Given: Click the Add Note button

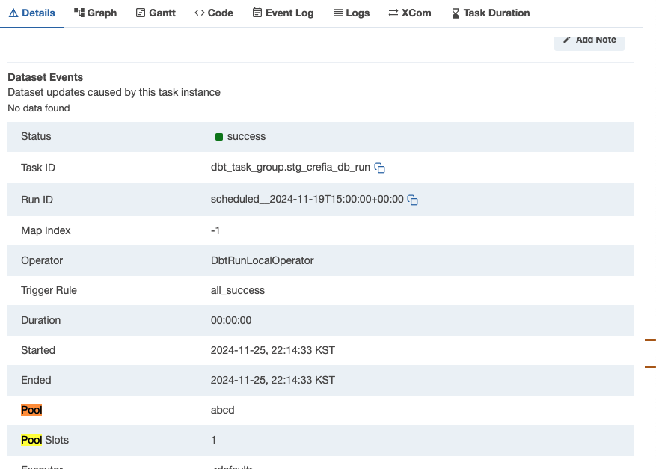Looking at the screenshot, I should tap(589, 40).
